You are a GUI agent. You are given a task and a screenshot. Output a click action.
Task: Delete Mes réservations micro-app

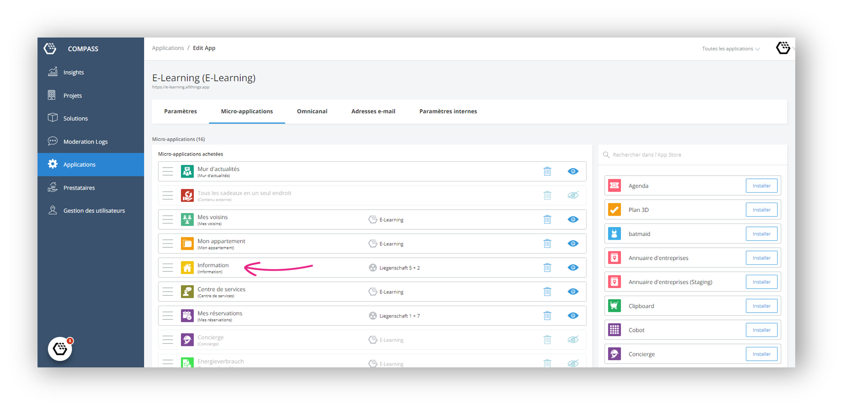tap(547, 316)
